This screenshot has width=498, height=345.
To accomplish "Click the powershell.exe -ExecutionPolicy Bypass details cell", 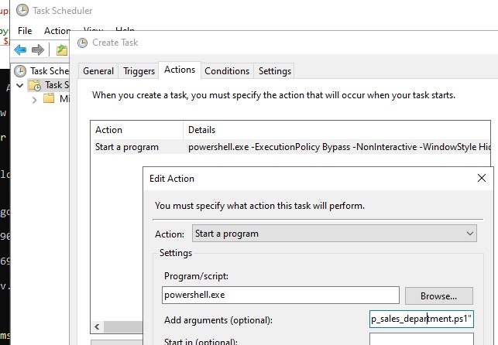I will click(x=339, y=147).
